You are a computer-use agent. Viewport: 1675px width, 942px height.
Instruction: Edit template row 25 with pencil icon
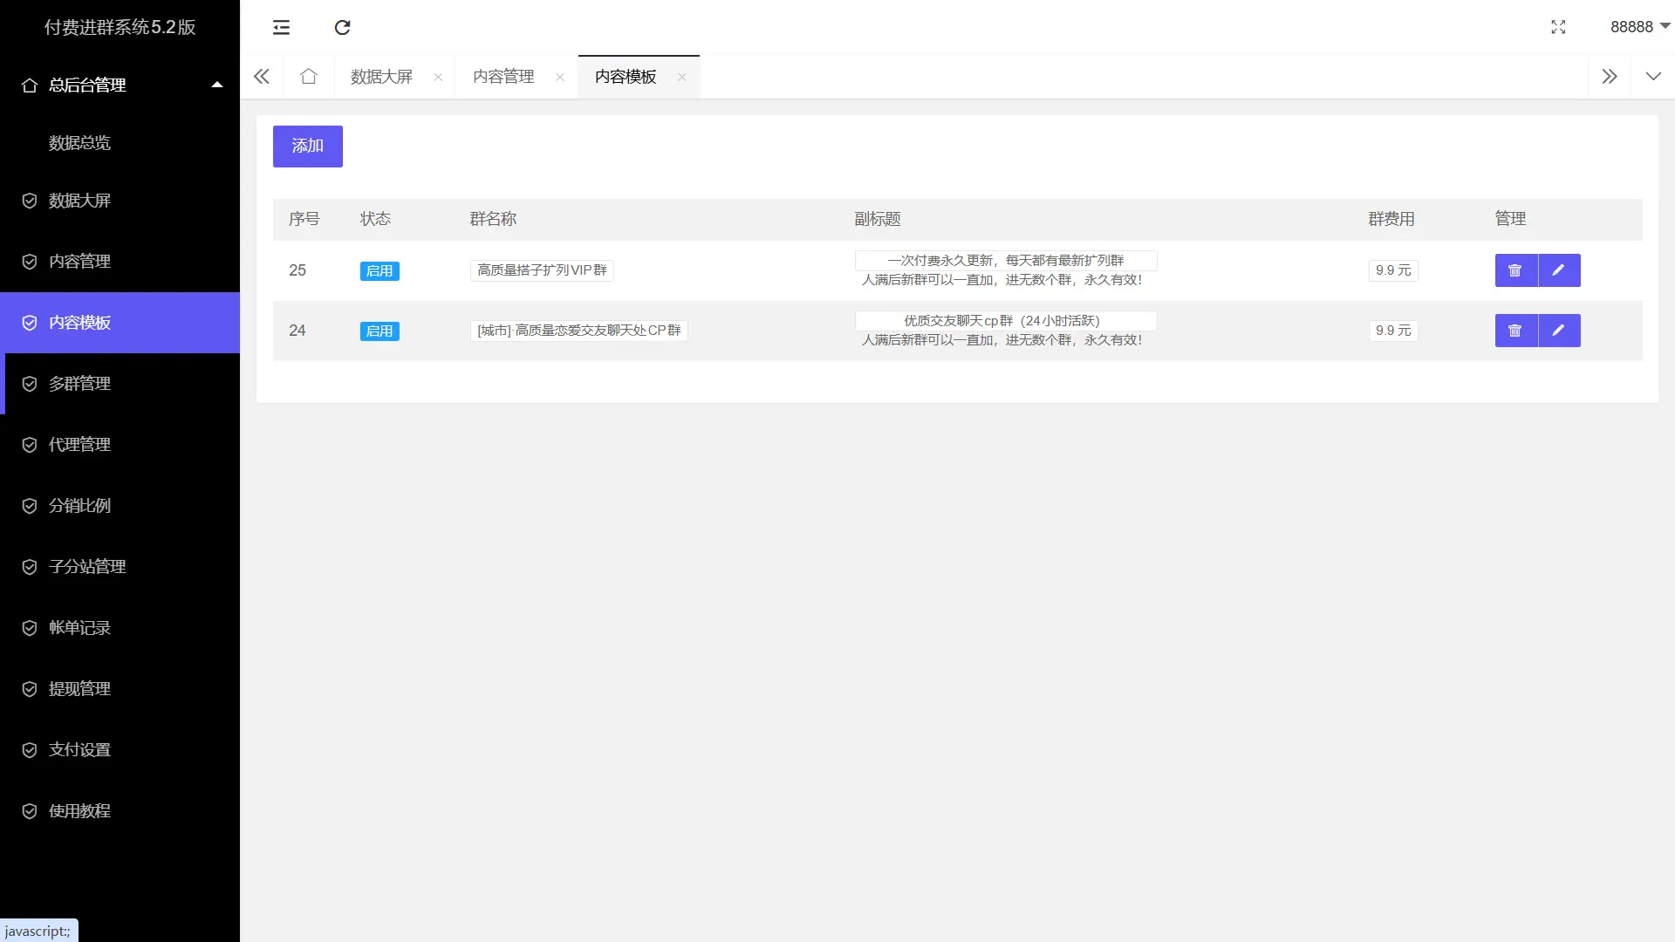coord(1559,270)
